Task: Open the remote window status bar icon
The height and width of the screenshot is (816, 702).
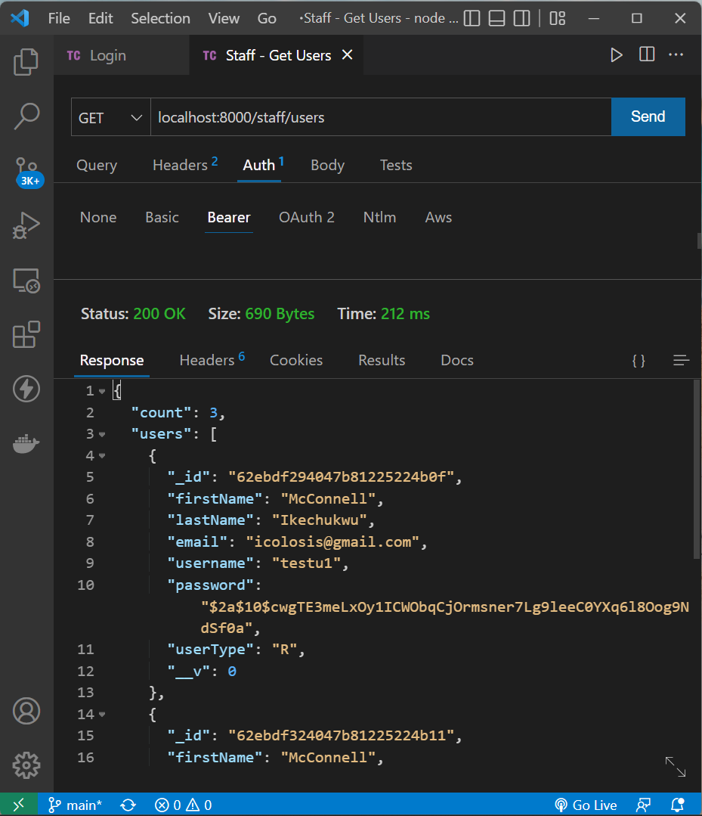Action: click(19, 805)
